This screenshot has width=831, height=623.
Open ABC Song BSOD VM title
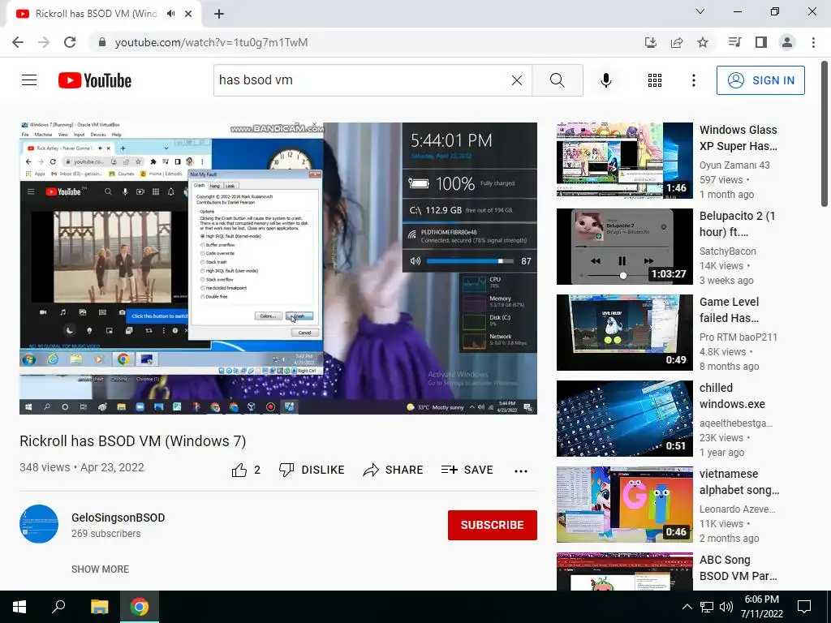[x=738, y=568]
